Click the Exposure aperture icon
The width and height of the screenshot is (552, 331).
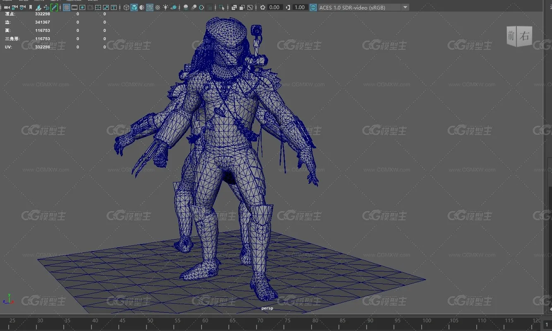point(262,7)
